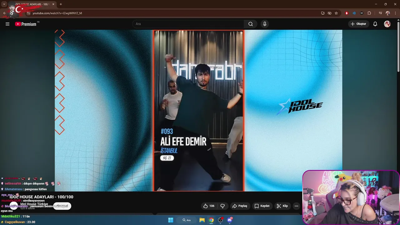Dislike the video with thumbs down
This screenshot has width=400, height=225.
pyautogui.click(x=222, y=206)
